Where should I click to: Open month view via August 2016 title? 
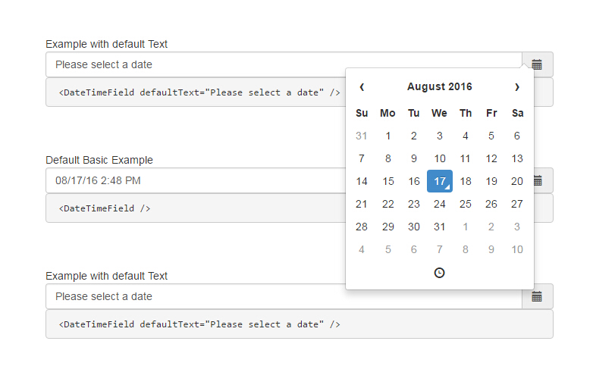[x=440, y=86]
